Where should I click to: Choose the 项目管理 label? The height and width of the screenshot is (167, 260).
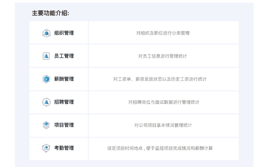(64, 125)
